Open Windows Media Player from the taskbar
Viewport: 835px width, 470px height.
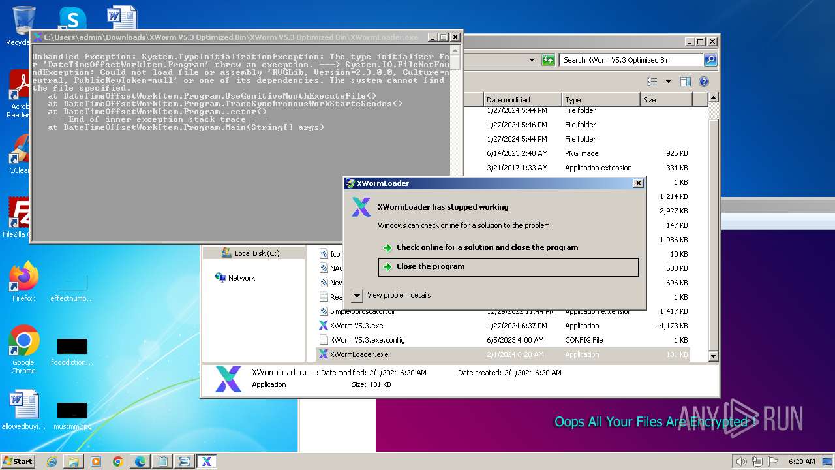96,462
